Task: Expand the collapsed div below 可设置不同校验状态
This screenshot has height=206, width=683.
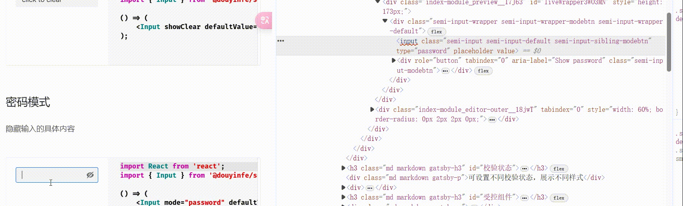Action: (343, 188)
